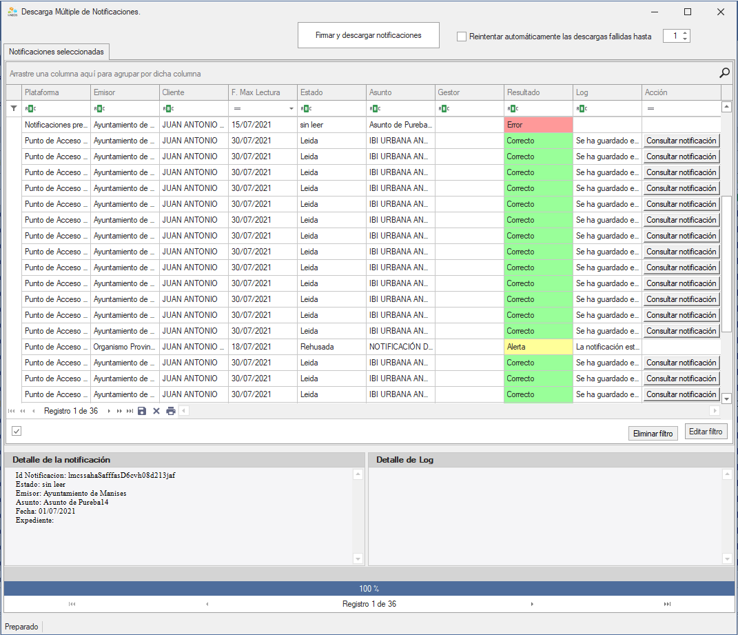This screenshot has width=738, height=635.
Task: Select the 'Organismo Provin...' emisor cell
Action: tap(125, 347)
